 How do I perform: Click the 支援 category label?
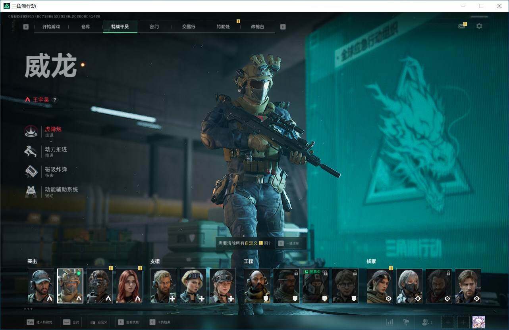click(155, 261)
